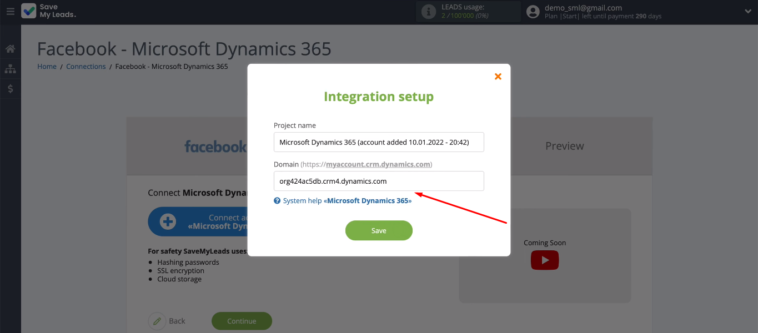Click the Connections breadcrumb link
Viewport: 758px width, 333px height.
(x=86, y=67)
